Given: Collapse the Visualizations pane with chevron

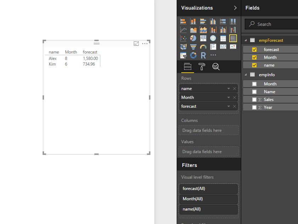Looking at the screenshot, I should click(235, 8).
